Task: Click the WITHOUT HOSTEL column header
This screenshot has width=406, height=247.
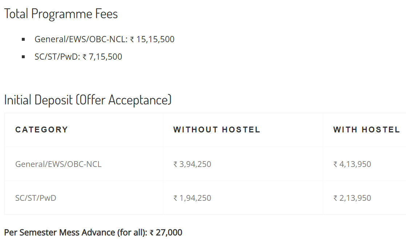Action: tap(217, 130)
